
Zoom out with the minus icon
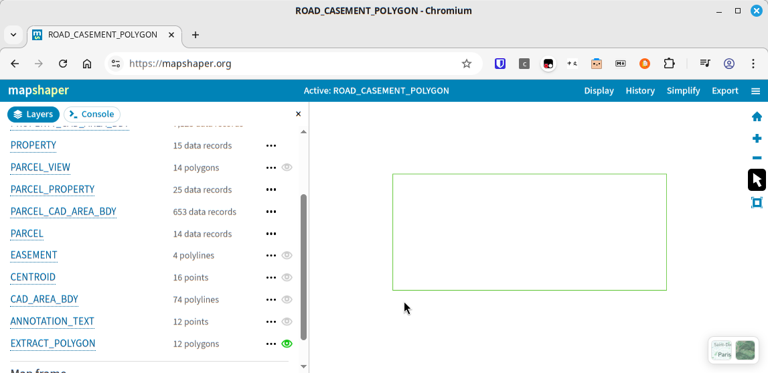[x=757, y=158]
